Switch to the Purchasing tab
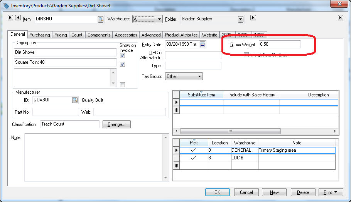The width and height of the screenshot is (351, 202). point(40,35)
